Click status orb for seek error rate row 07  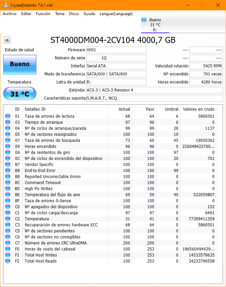8,140
